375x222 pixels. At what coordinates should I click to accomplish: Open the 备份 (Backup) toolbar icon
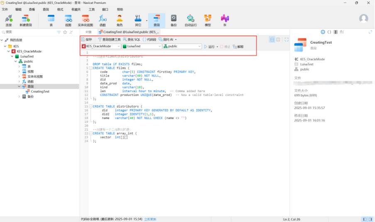[x=174, y=20]
